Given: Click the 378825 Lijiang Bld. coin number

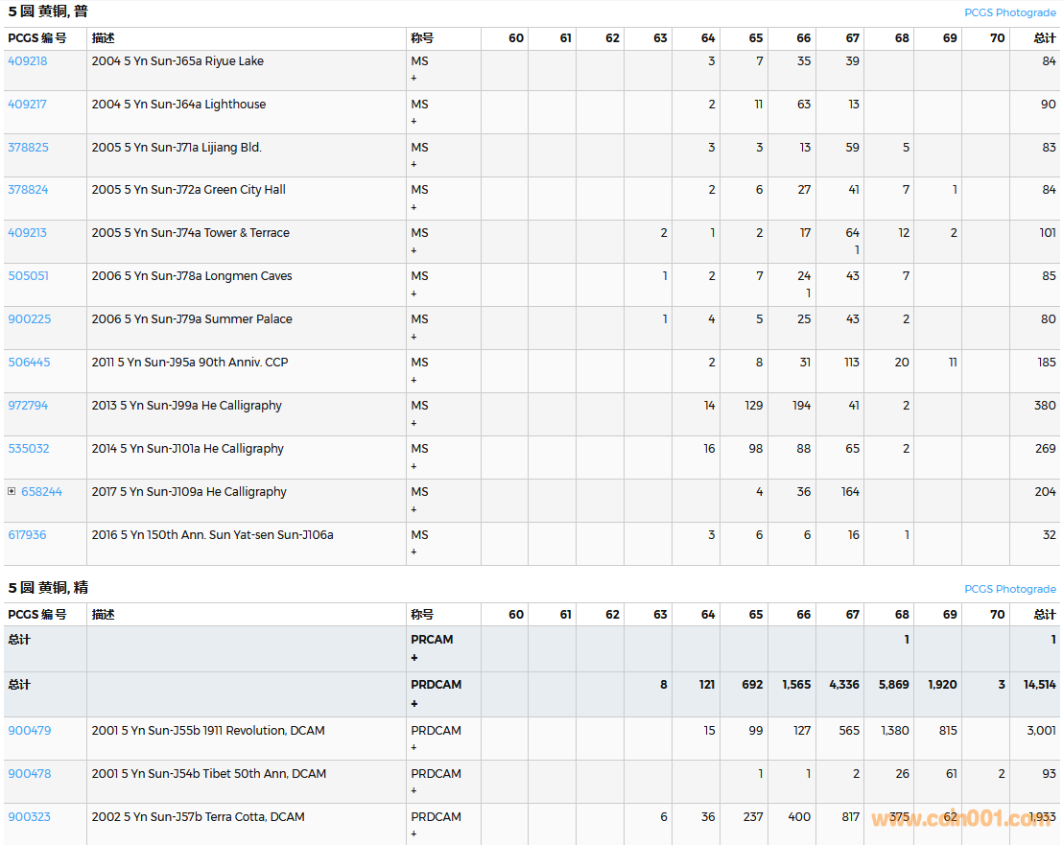Looking at the screenshot, I should tap(28, 148).
